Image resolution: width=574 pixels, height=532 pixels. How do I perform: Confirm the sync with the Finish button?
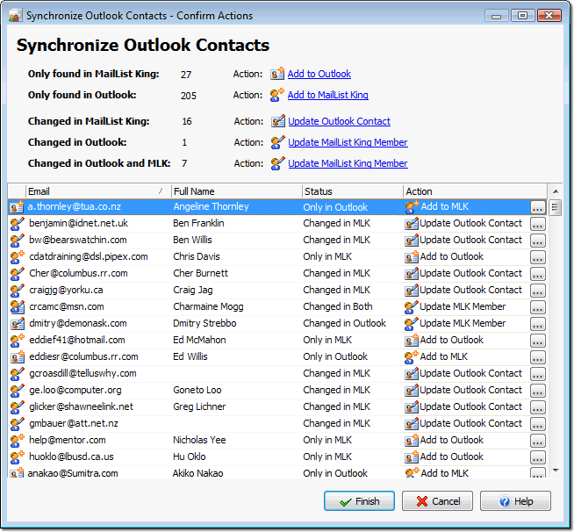click(x=359, y=501)
